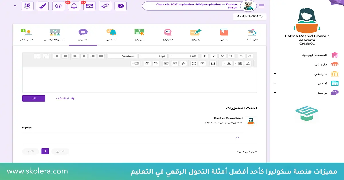Screen dimensions: 344x180
Task: Select page 1 in pagination
Action: 45,151
